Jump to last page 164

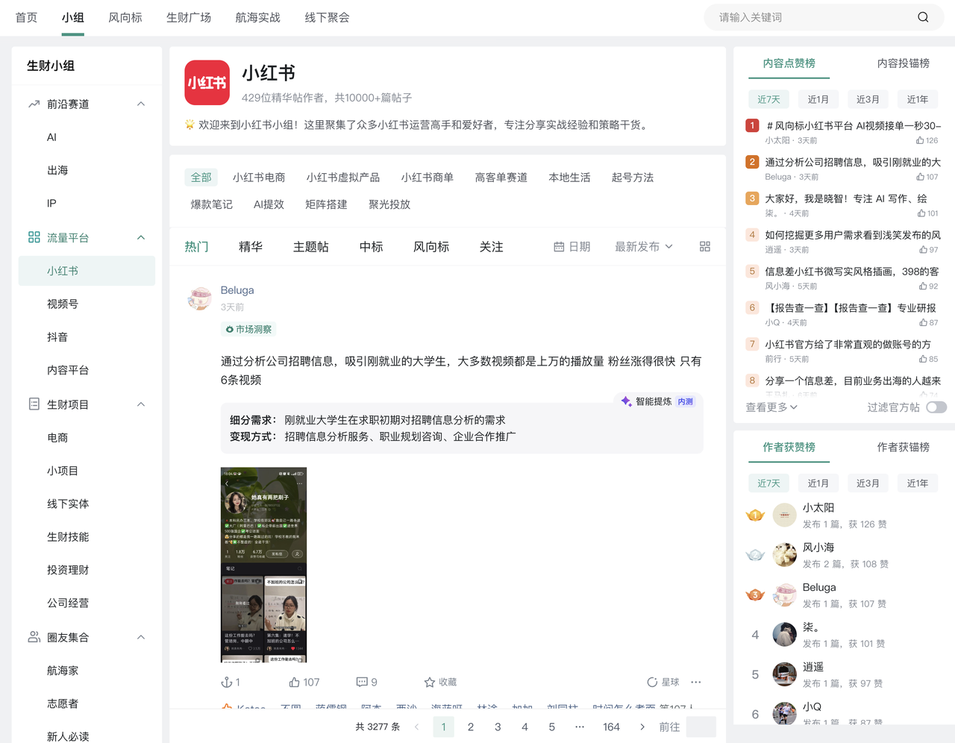click(x=611, y=727)
